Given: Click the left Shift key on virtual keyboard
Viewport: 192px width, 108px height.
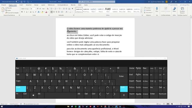Looking at the screenshot, I should 21,89.
